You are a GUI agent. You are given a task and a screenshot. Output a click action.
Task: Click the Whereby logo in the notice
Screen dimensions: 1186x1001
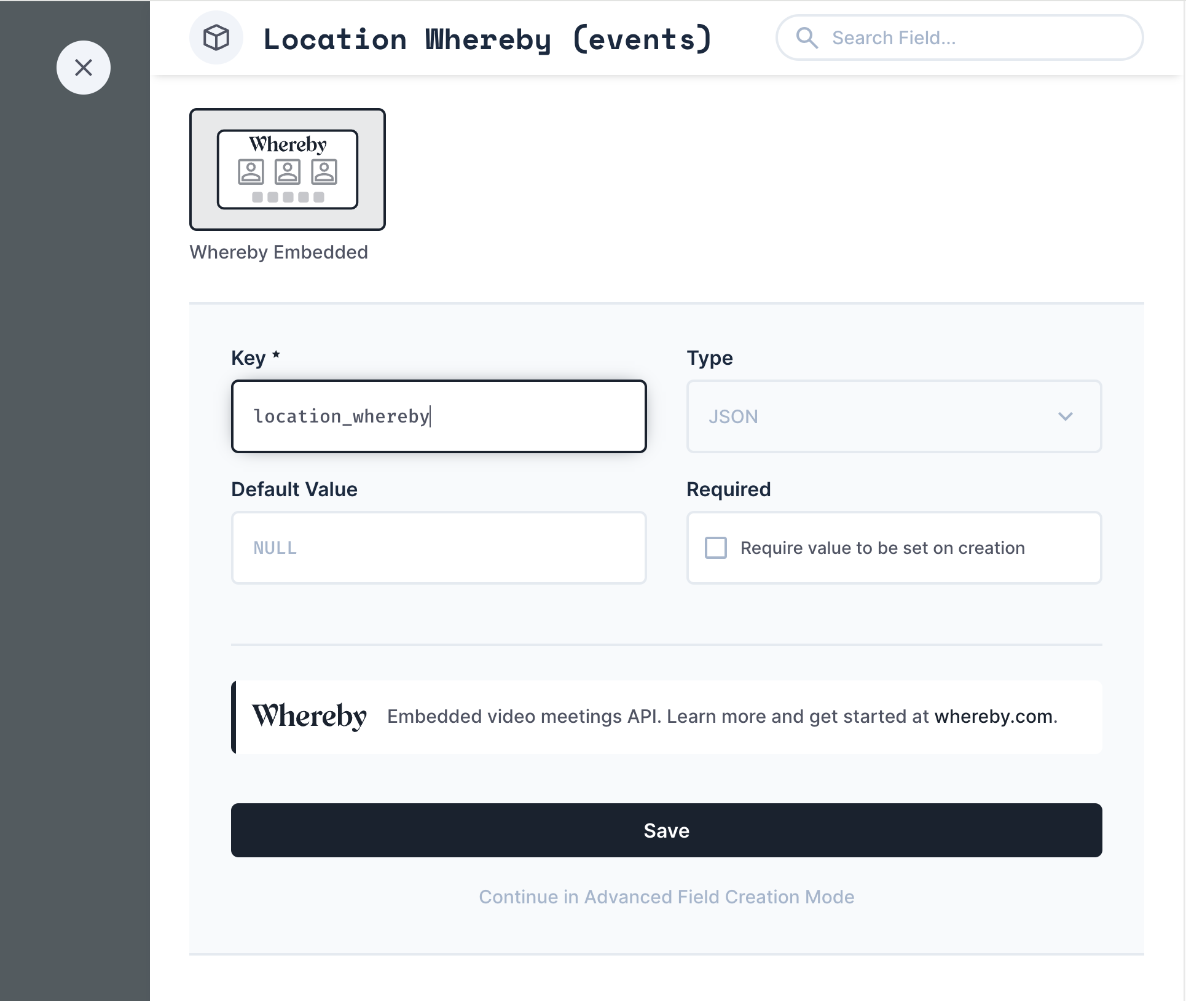309,716
